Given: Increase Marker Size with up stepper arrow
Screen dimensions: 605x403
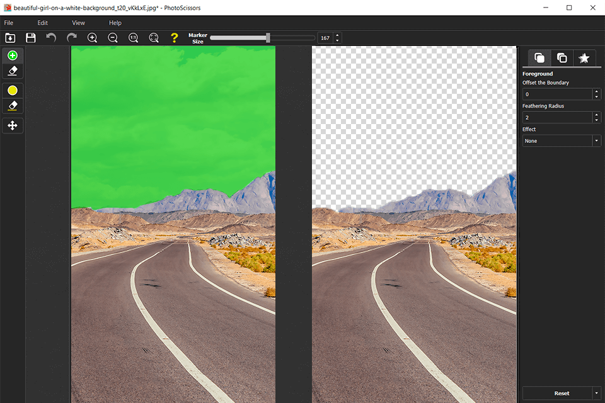Looking at the screenshot, I should (337, 35).
